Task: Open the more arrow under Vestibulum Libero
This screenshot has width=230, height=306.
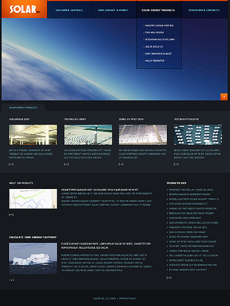Action: pos(66,164)
